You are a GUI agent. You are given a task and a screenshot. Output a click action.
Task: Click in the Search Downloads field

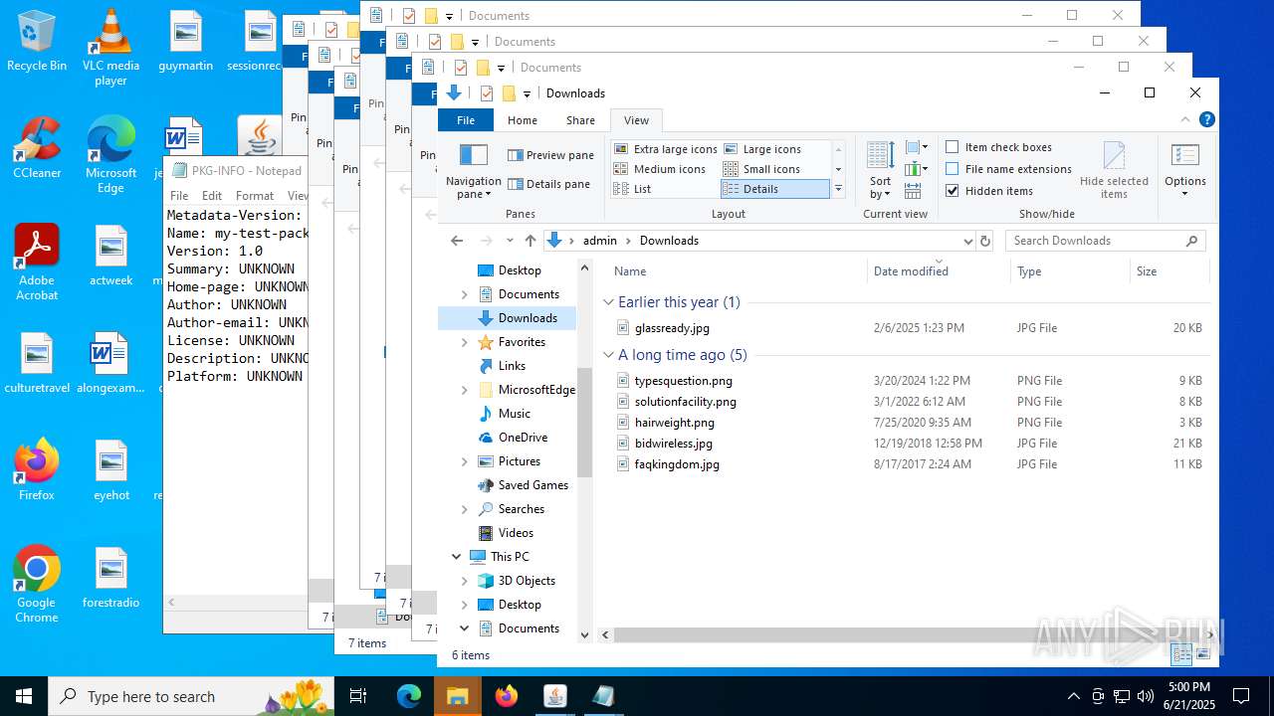click(1105, 241)
